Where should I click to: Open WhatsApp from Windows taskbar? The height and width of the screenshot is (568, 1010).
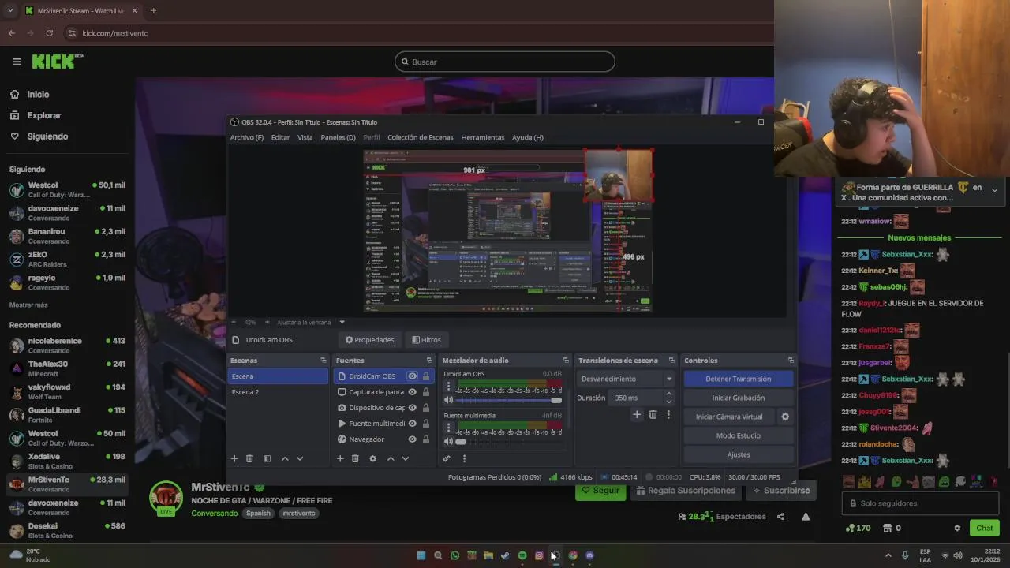tap(454, 555)
